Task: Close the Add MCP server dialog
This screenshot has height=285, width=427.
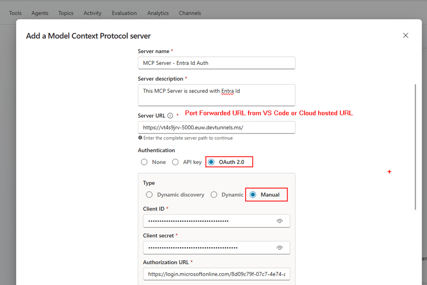Action: (405, 36)
